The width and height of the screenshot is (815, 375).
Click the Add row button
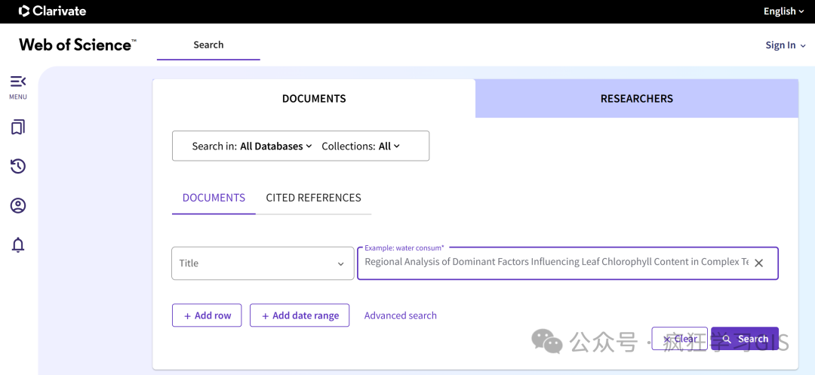(207, 315)
